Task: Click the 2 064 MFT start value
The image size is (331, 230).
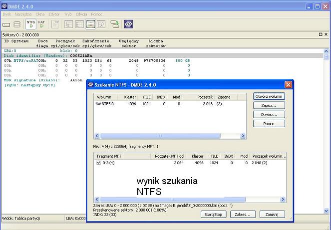Action: [179, 163]
